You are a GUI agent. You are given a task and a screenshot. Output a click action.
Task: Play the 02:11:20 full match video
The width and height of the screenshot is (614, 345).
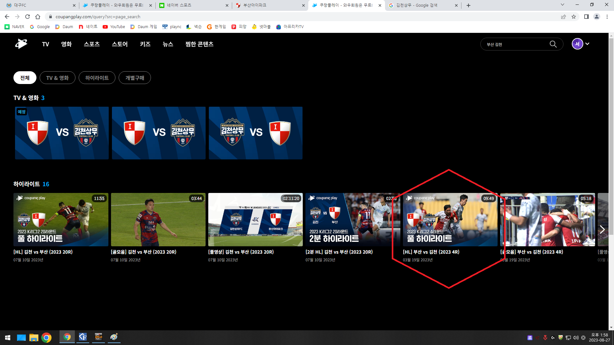coord(256,219)
